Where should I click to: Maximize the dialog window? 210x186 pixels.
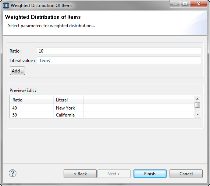pos(185,4)
